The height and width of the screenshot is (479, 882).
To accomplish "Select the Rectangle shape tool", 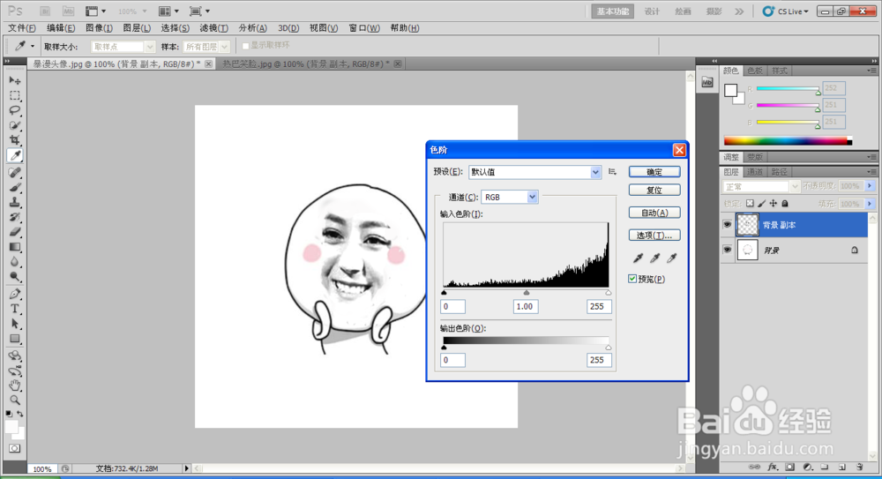I will (x=15, y=339).
